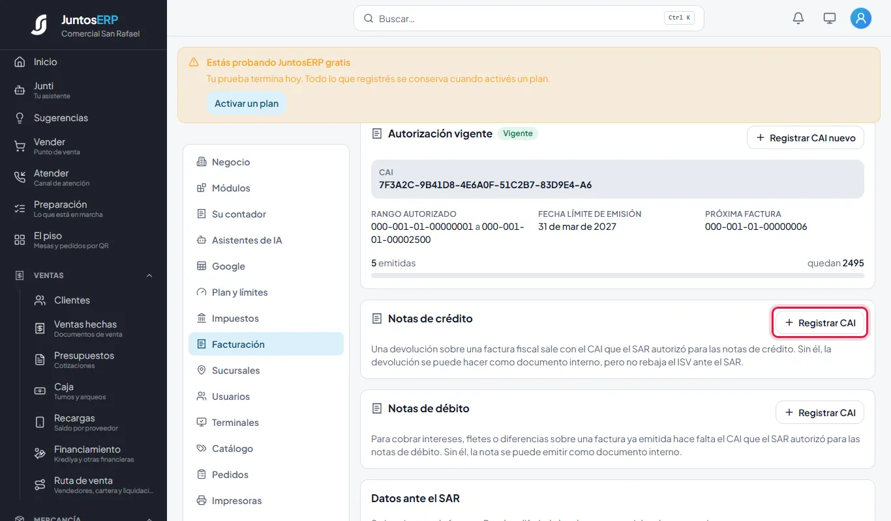The width and height of the screenshot is (891, 521).
Task: Collapse the MERCANCÍA sidebar section chevron
Action: click(x=149, y=519)
